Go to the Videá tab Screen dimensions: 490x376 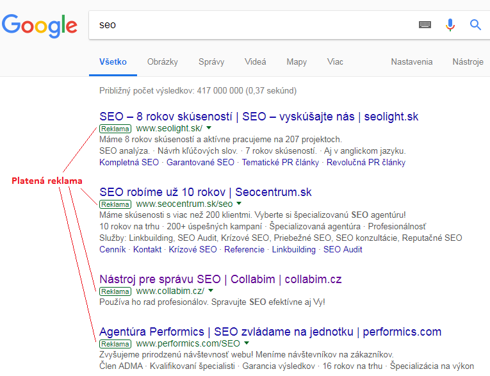click(256, 62)
